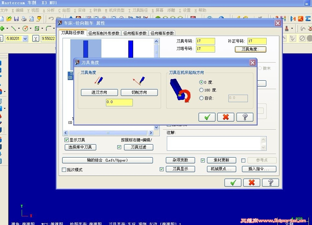Select the 180 度 radio option

click(x=202, y=90)
